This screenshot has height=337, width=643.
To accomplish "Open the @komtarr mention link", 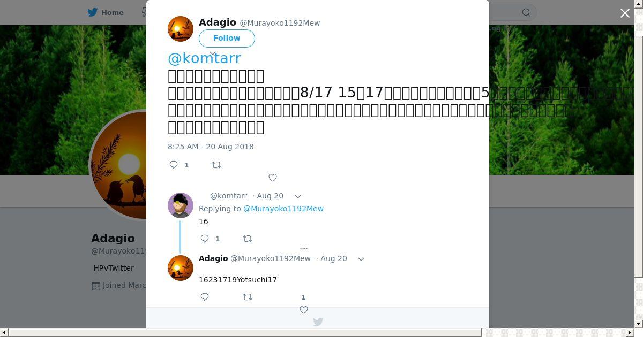I will pyautogui.click(x=204, y=58).
